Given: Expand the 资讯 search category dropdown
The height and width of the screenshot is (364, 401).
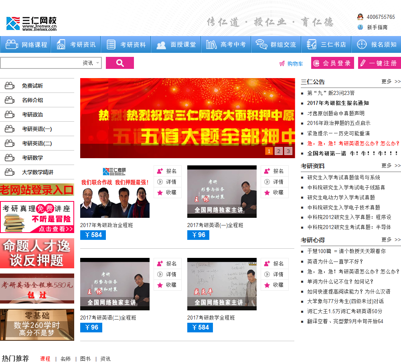Looking at the screenshot, I should click(x=91, y=63).
